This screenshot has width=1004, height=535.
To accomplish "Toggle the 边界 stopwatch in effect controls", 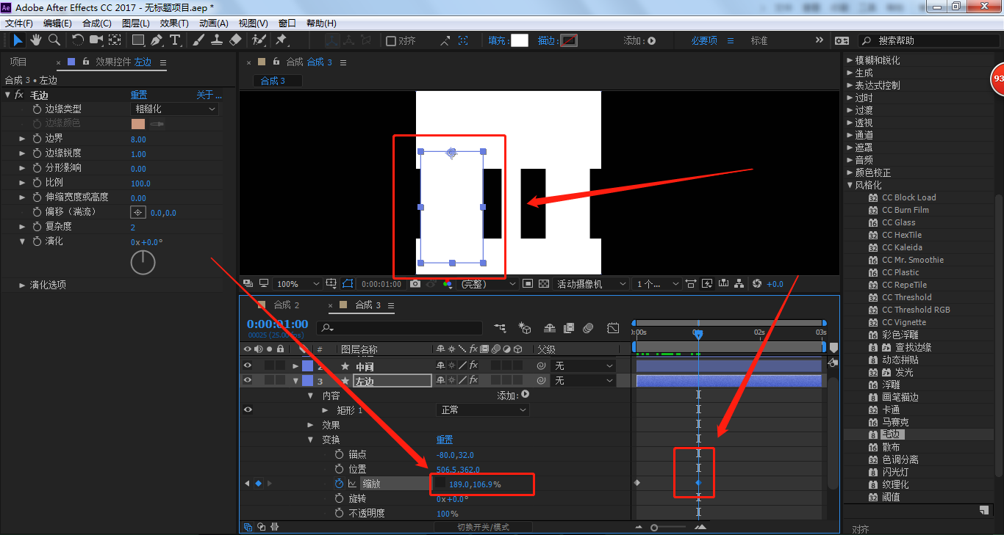I will (x=37, y=138).
